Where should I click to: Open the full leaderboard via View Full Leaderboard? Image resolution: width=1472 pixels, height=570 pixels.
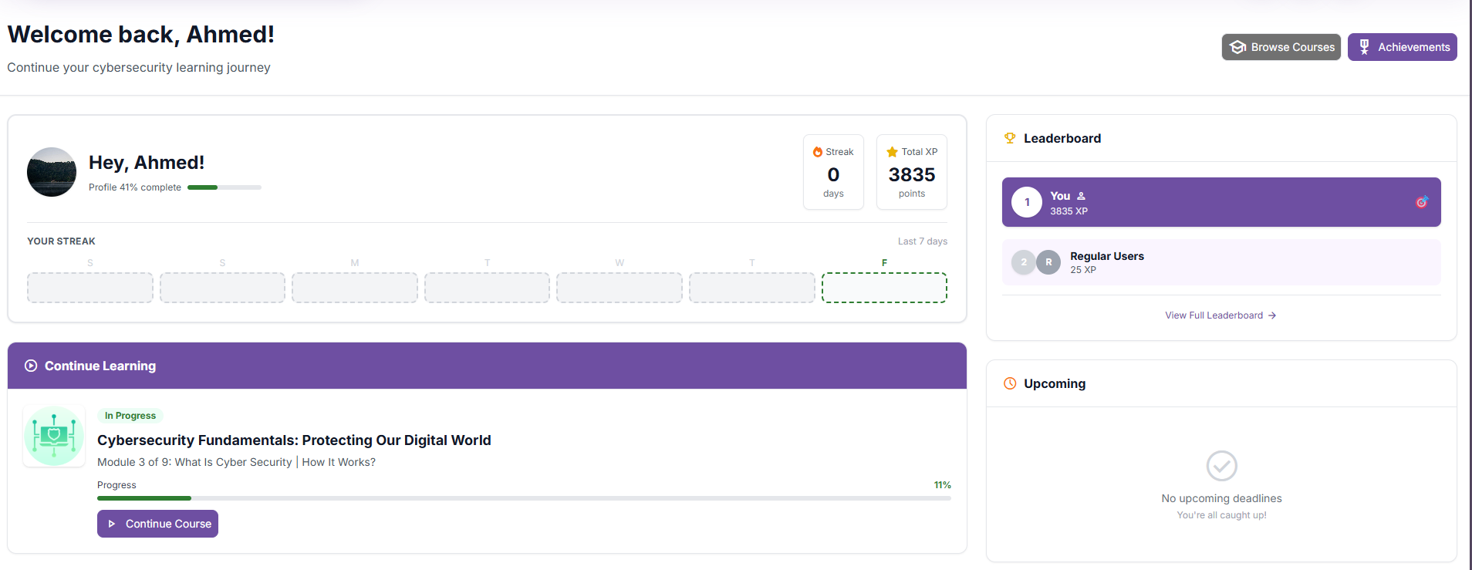[1220, 315]
